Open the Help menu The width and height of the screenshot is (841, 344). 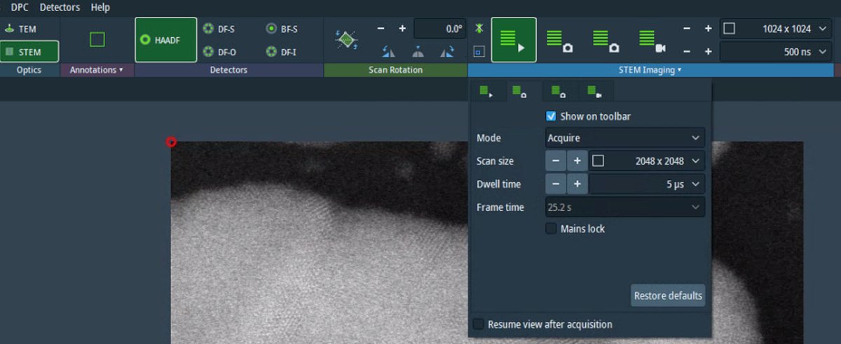point(100,7)
